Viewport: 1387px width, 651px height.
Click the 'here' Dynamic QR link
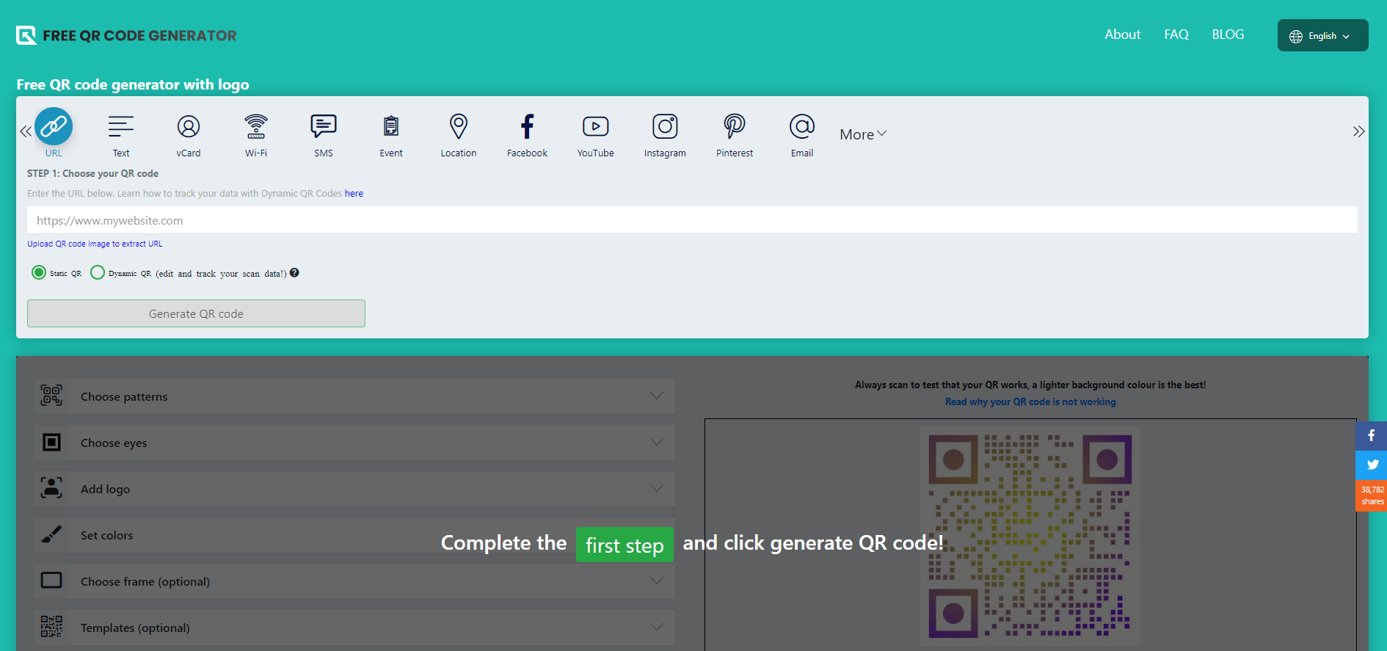point(354,194)
